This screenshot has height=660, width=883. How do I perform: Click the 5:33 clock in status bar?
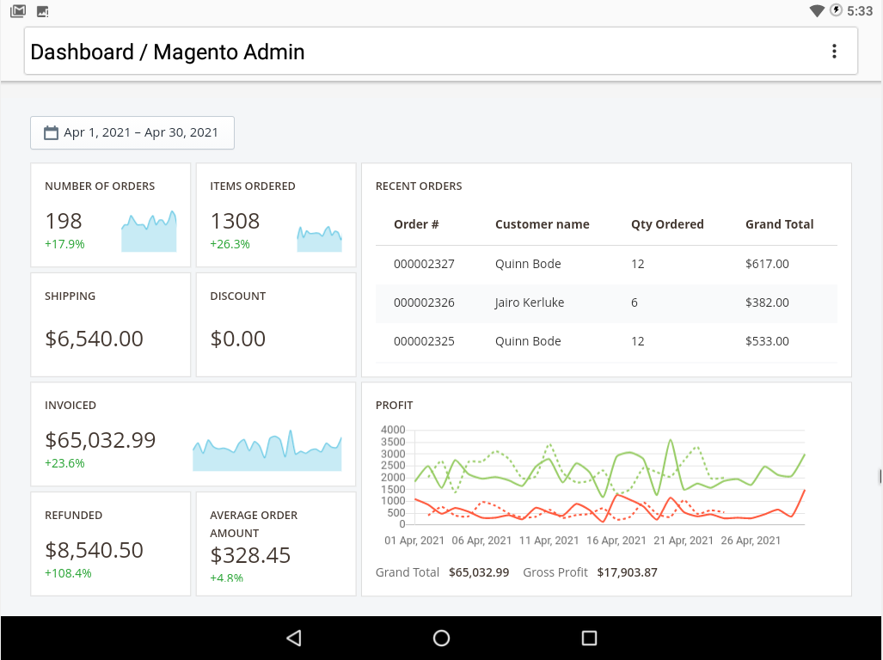pos(859,11)
